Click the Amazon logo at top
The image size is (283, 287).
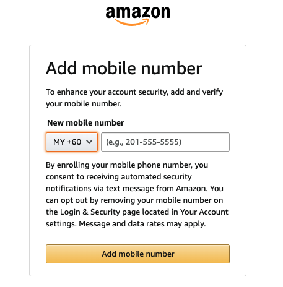pyautogui.click(x=137, y=16)
